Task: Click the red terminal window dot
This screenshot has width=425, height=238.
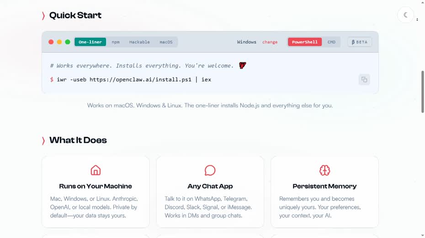Action: pyautogui.click(x=51, y=42)
